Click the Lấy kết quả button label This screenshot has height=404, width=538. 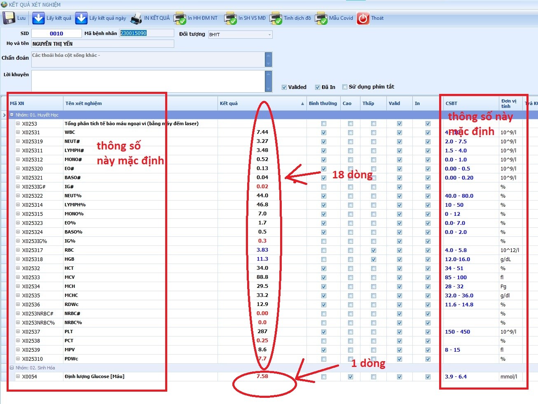[x=58, y=18]
